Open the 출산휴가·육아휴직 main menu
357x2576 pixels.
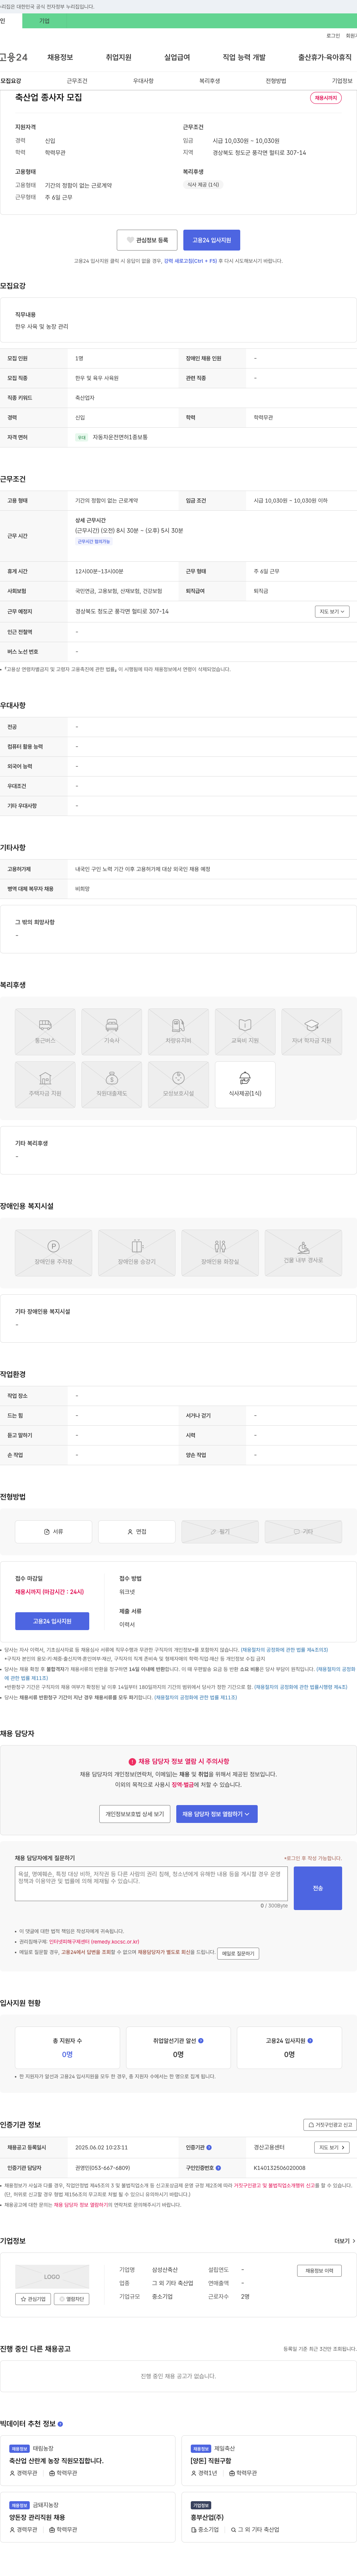325,57
